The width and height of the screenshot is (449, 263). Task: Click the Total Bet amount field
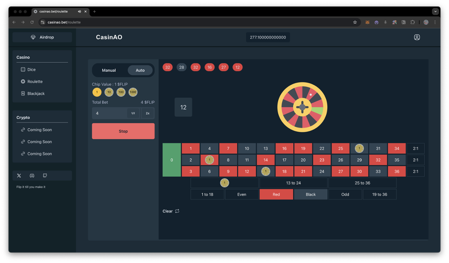[109, 113]
